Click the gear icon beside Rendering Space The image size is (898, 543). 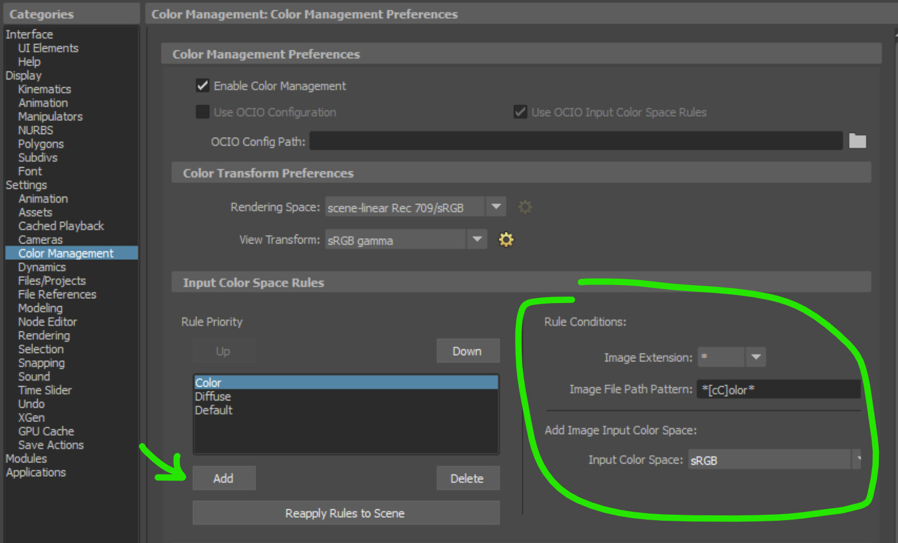click(x=524, y=207)
